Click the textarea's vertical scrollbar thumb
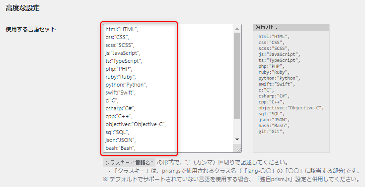This screenshot has width=365, height=187. click(237, 76)
